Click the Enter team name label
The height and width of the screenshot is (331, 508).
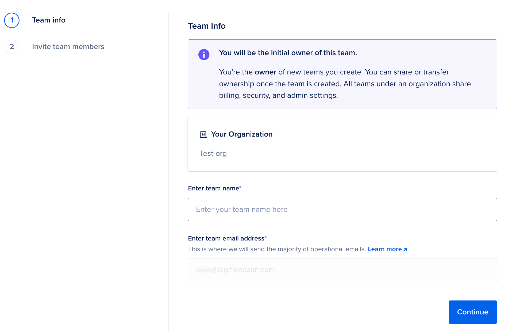click(213, 189)
